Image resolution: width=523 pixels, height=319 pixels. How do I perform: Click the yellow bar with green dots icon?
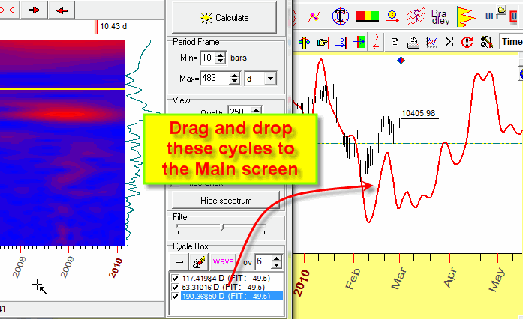(304, 42)
